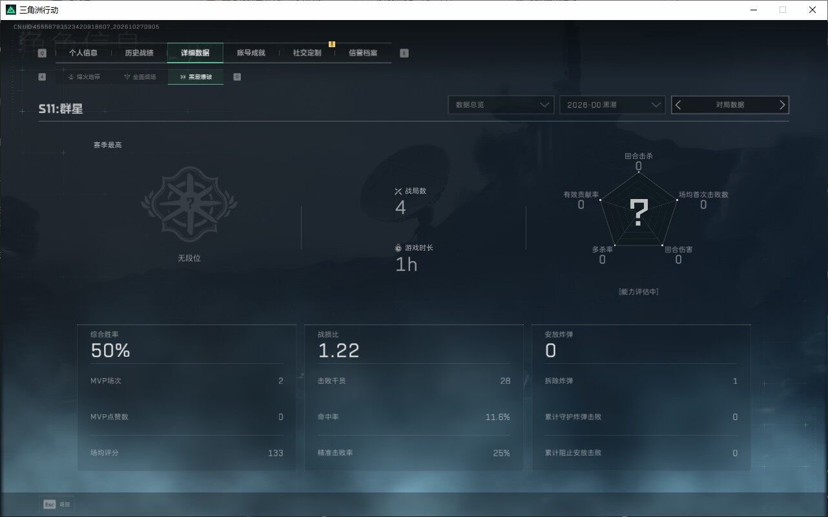Click the 命中率 stat row
This screenshot has width=828, height=517.
[x=414, y=417]
